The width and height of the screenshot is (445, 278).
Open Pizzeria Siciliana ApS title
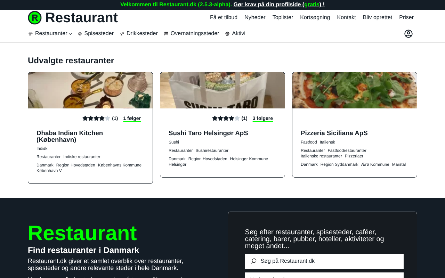point(334,133)
